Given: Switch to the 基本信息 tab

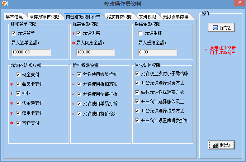Looking at the screenshot, I should pos(14,17).
